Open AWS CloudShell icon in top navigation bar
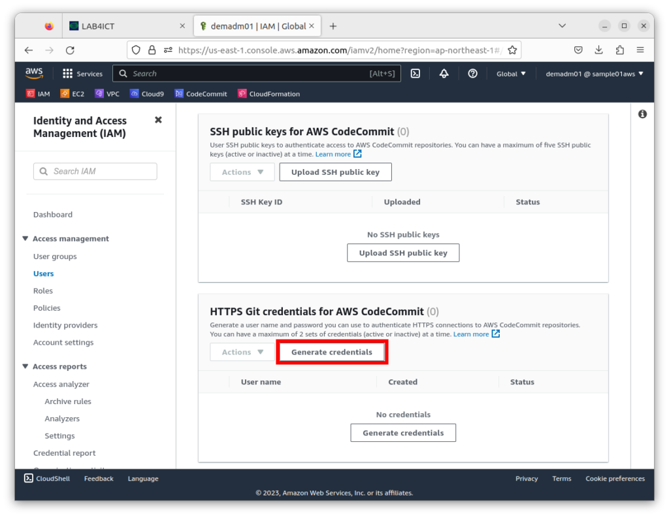 click(415, 74)
